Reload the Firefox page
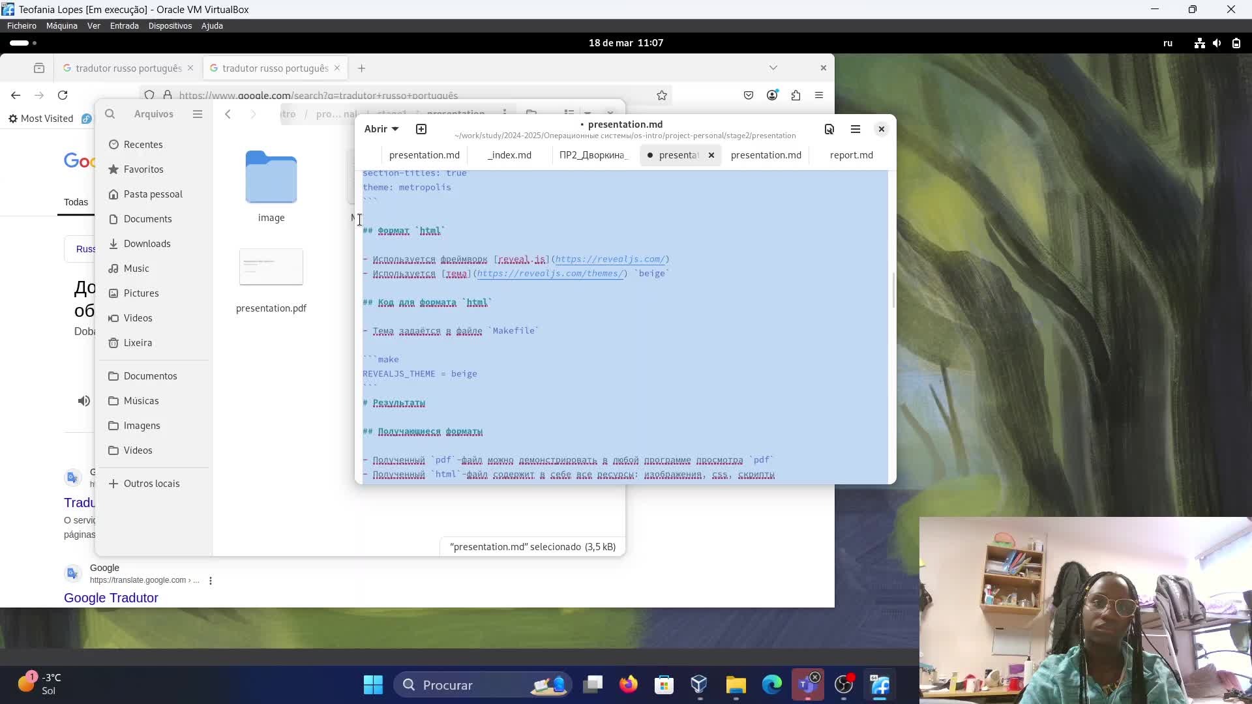 (x=63, y=95)
